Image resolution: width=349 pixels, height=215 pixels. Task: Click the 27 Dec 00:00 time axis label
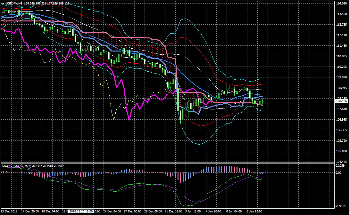(x=132, y=211)
